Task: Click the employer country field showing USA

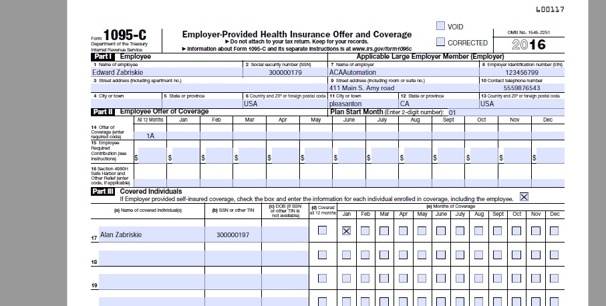Action: pos(522,104)
